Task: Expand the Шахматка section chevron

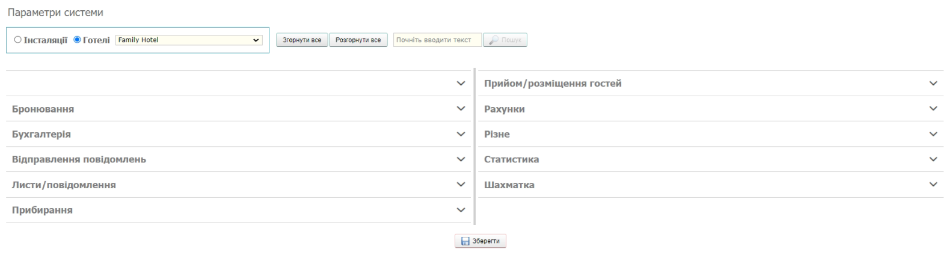Action: pyautogui.click(x=933, y=185)
